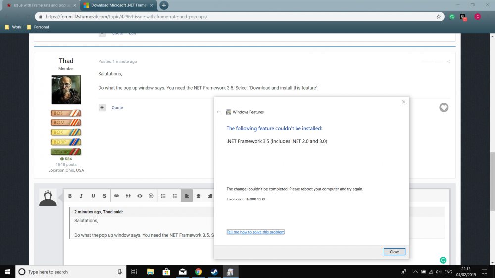Viewport: 495px width, 278px height.
Task: Click the browser address bar URL
Action: [126, 17]
